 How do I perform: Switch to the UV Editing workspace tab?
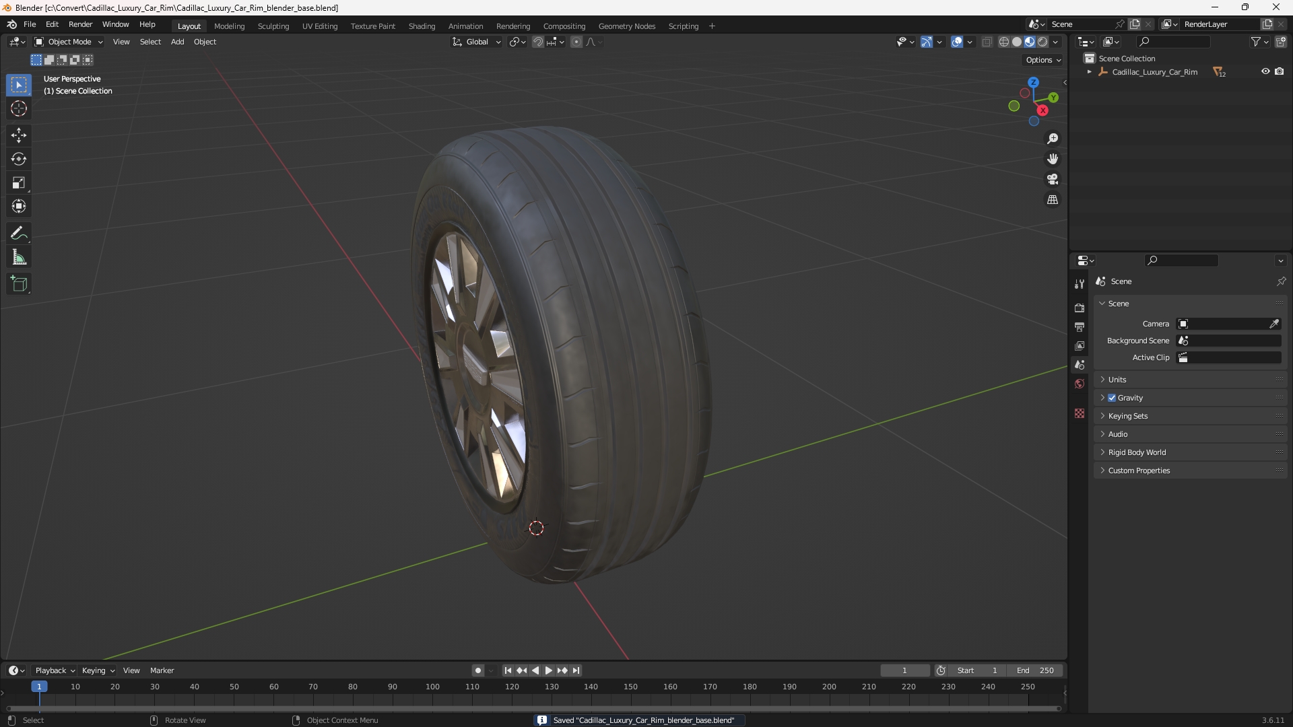pos(320,26)
